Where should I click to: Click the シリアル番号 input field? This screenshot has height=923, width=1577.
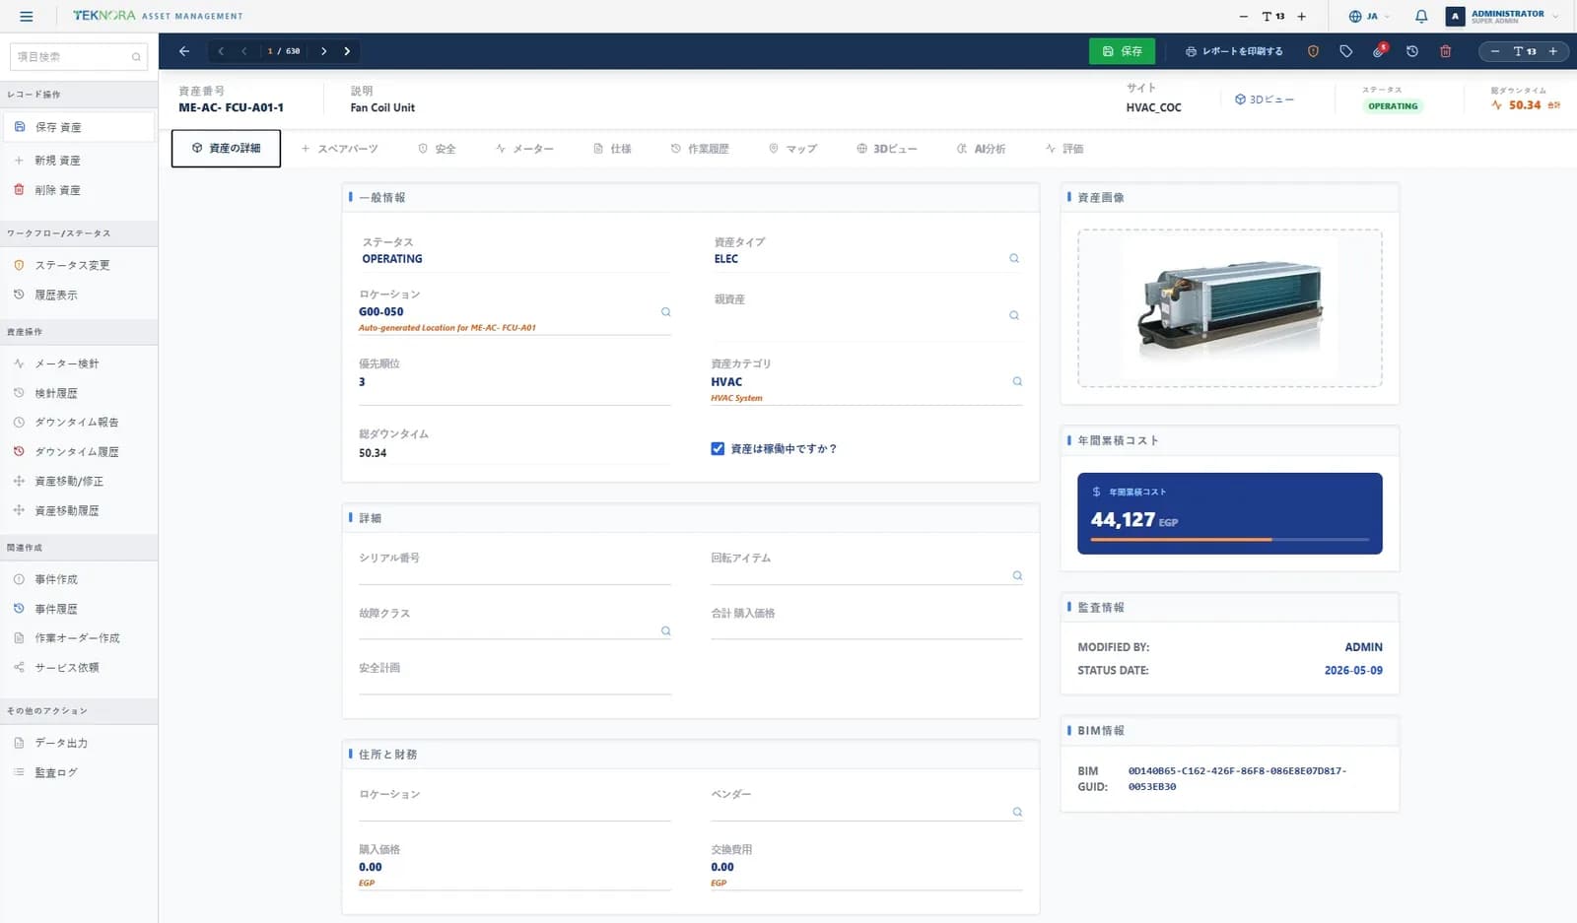tap(514, 574)
